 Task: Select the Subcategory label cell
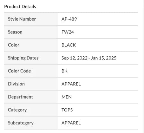31,123
